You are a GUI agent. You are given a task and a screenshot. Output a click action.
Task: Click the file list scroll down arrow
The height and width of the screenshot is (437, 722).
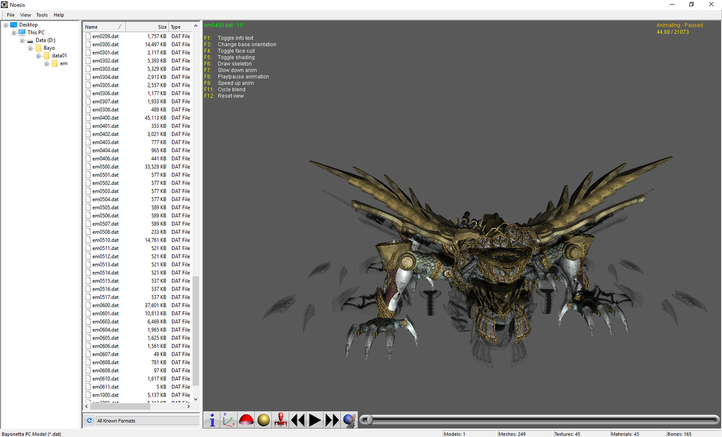point(196,399)
